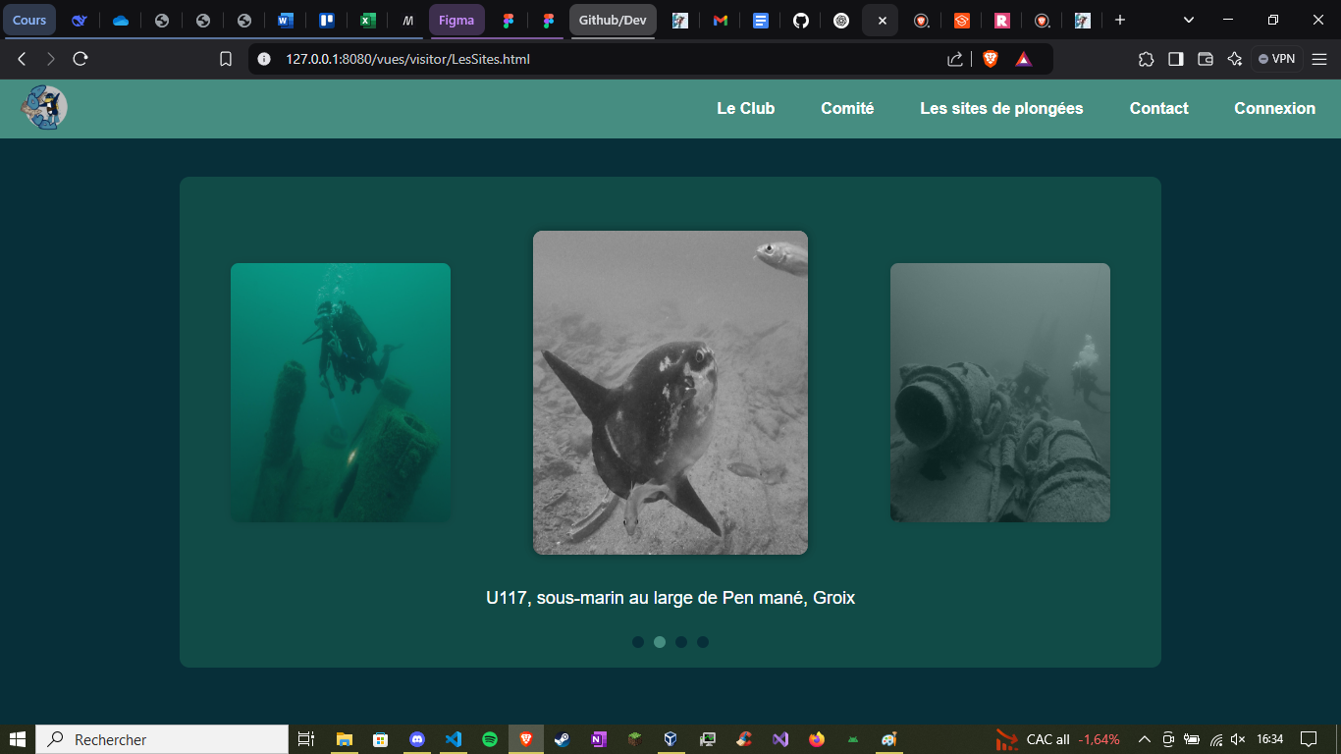
Task: Click the Leo AI sparkles icon
Action: 1235,58
